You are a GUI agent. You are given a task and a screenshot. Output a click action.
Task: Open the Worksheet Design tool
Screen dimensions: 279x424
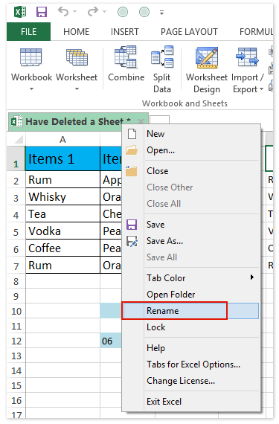pos(207,57)
